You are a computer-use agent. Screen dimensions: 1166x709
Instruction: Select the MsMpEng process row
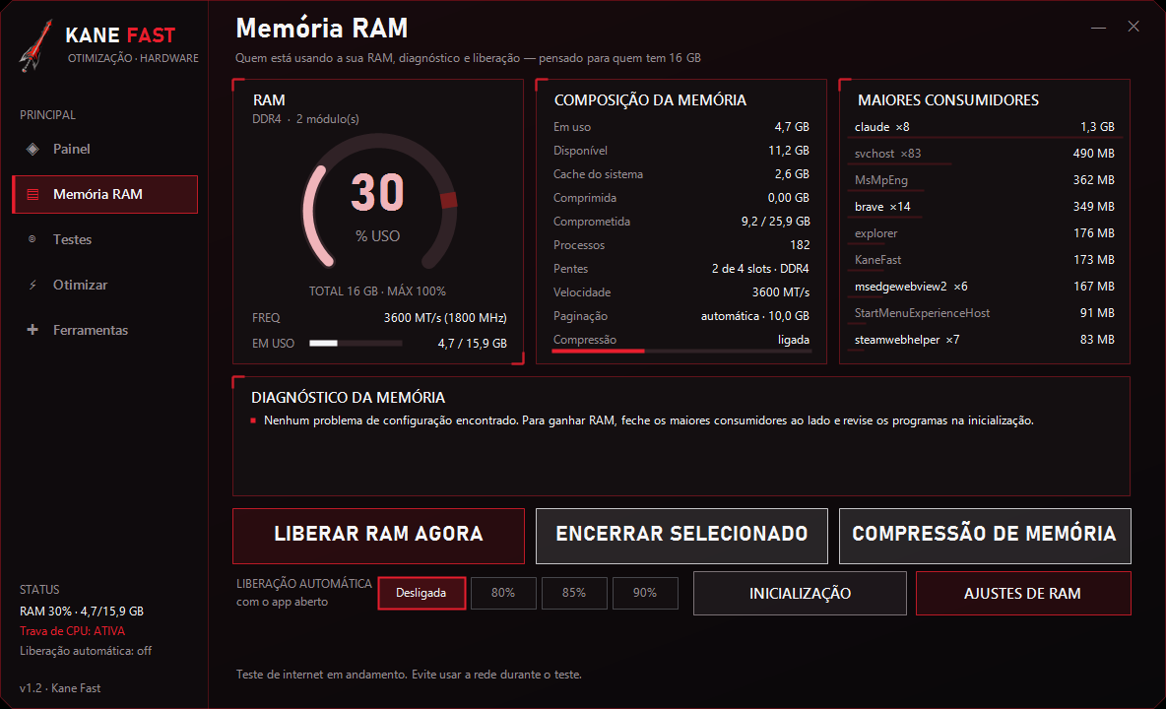[x=985, y=180]
